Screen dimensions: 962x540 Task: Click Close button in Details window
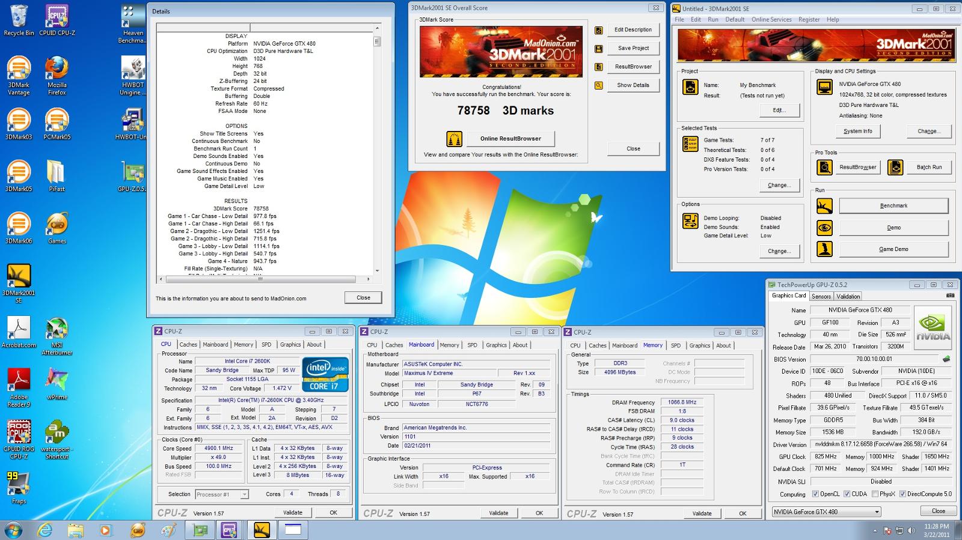(363, 297)
